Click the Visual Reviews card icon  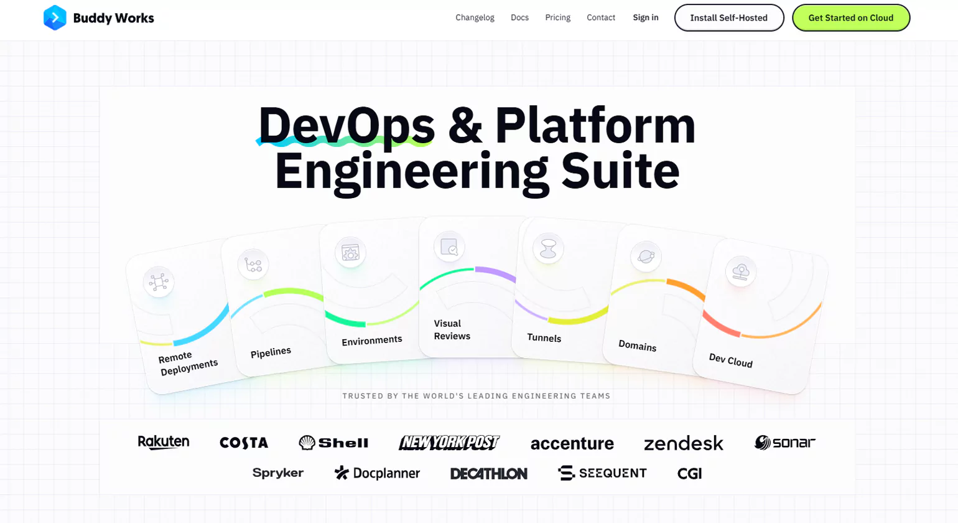pos(449,247)
